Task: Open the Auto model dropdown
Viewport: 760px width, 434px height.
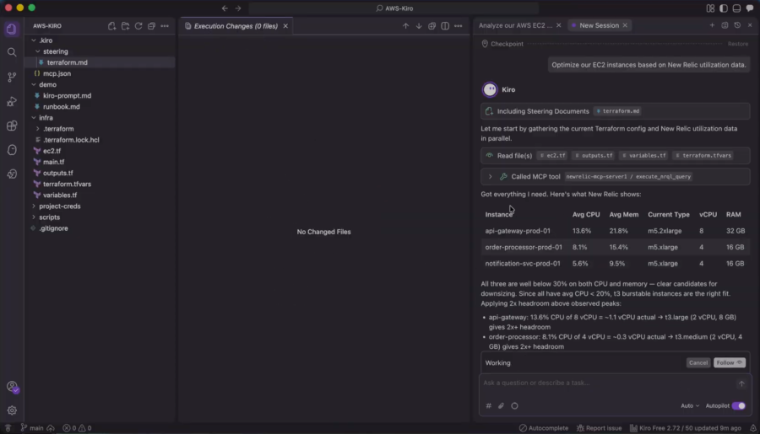Action: (690, 406)
